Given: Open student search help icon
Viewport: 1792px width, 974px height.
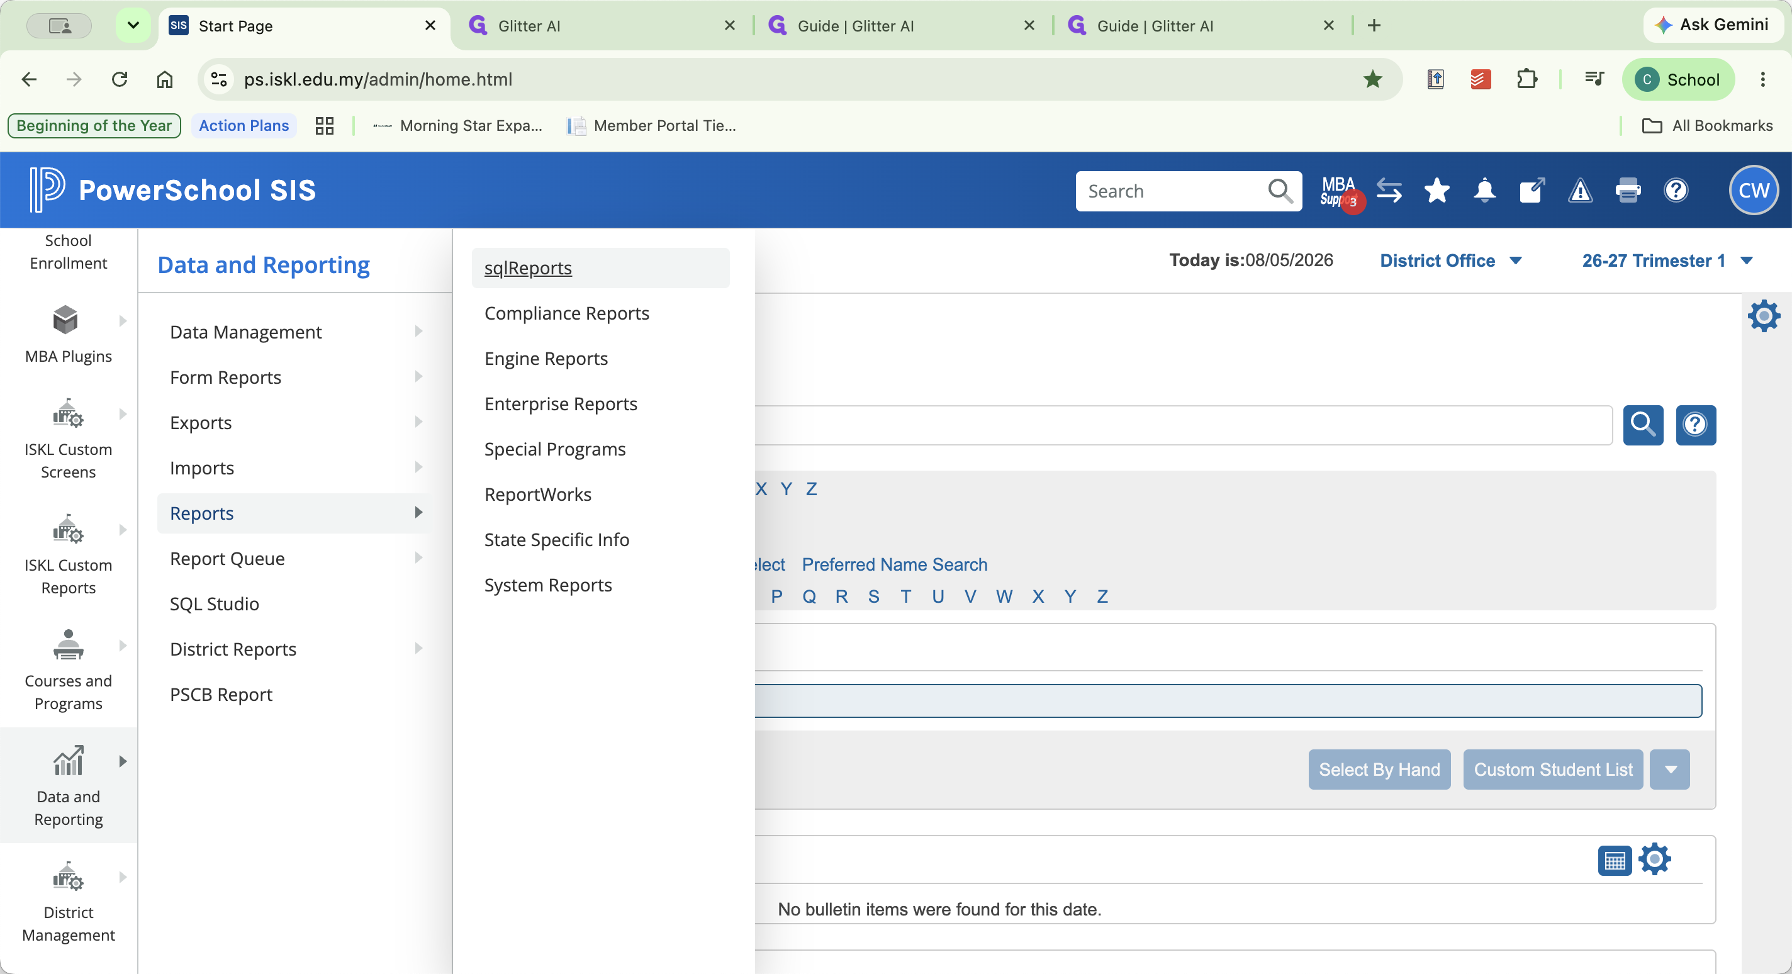Looking at the screenshot, I should pyautogui.click(x=1695, y=424).
